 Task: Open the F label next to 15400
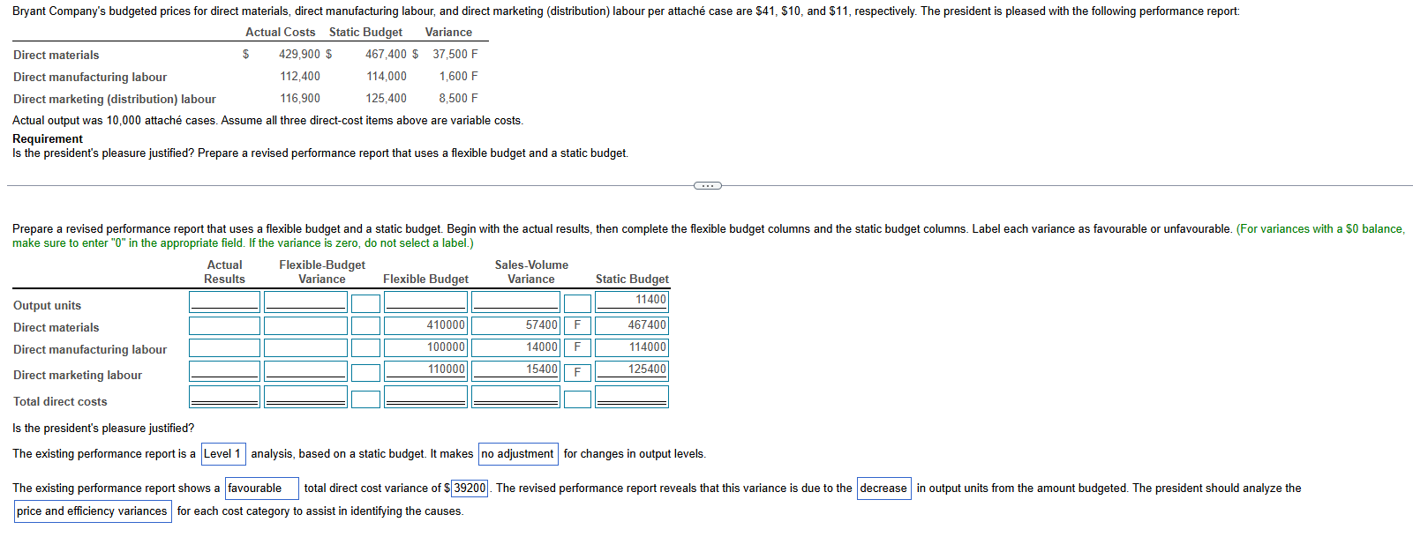pos(577,373)
